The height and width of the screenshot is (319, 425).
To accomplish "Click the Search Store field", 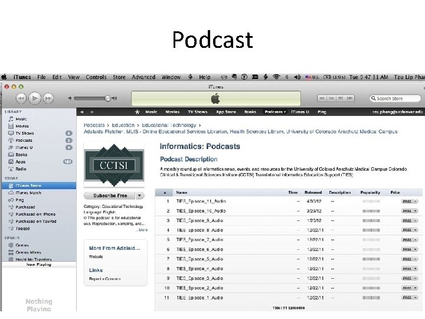I will pos(395,98).
